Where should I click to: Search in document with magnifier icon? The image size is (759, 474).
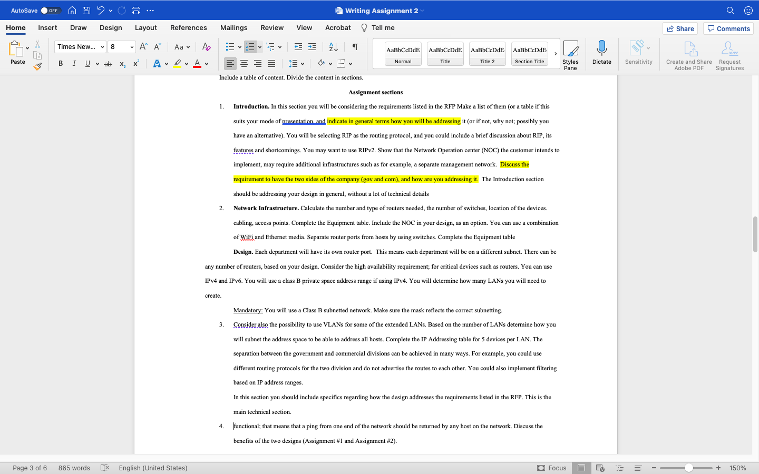click(730, 11)
